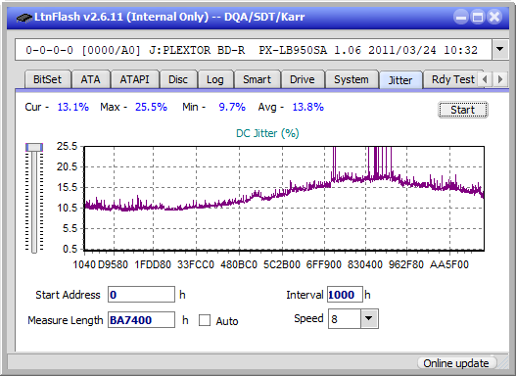Open the ATAPI tab
Screen dimensions: 516x376
(134, 79)
